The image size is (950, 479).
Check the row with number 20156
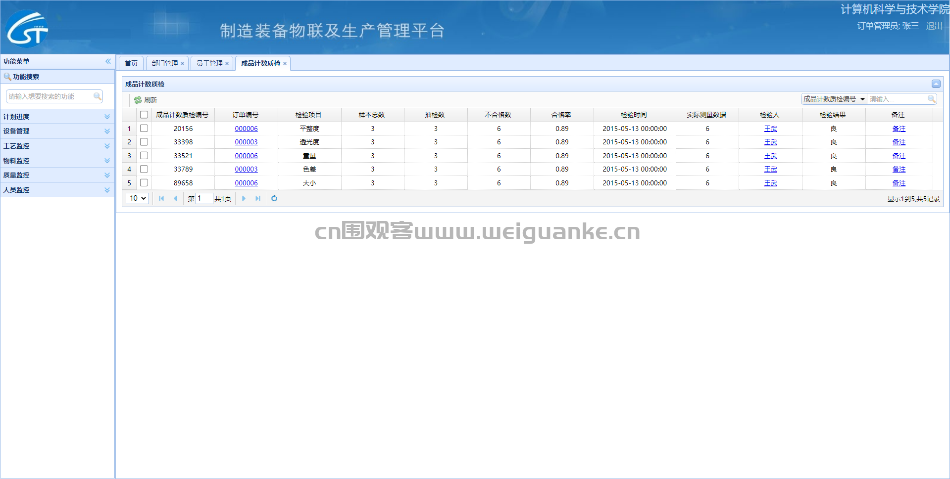pos(144,128)
